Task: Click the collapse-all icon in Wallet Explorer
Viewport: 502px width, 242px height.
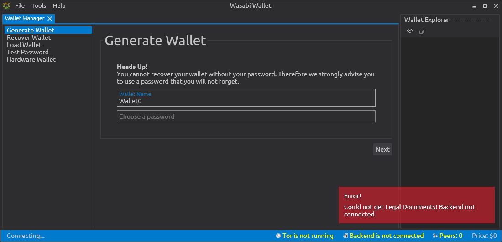Action: 422,31
